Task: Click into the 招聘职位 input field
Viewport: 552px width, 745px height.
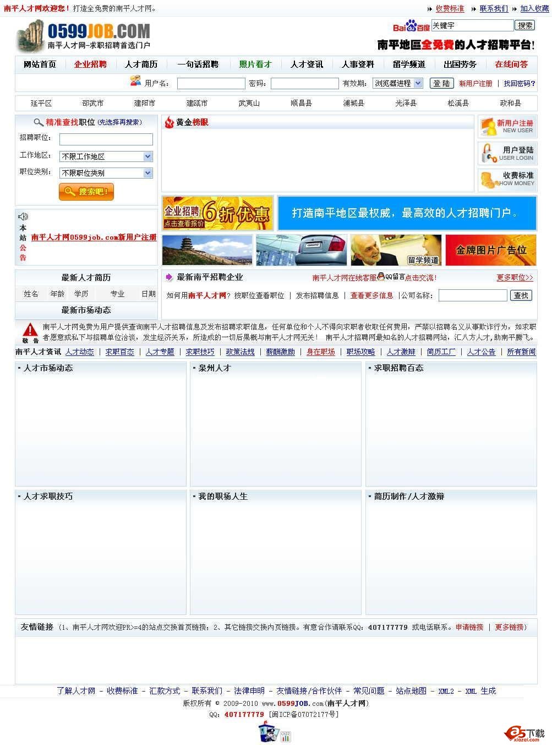Action: (106, 139)
